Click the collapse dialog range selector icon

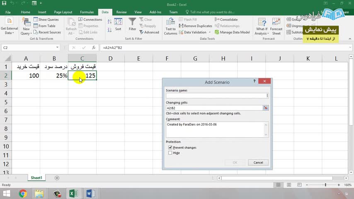[x=265, y=108]
